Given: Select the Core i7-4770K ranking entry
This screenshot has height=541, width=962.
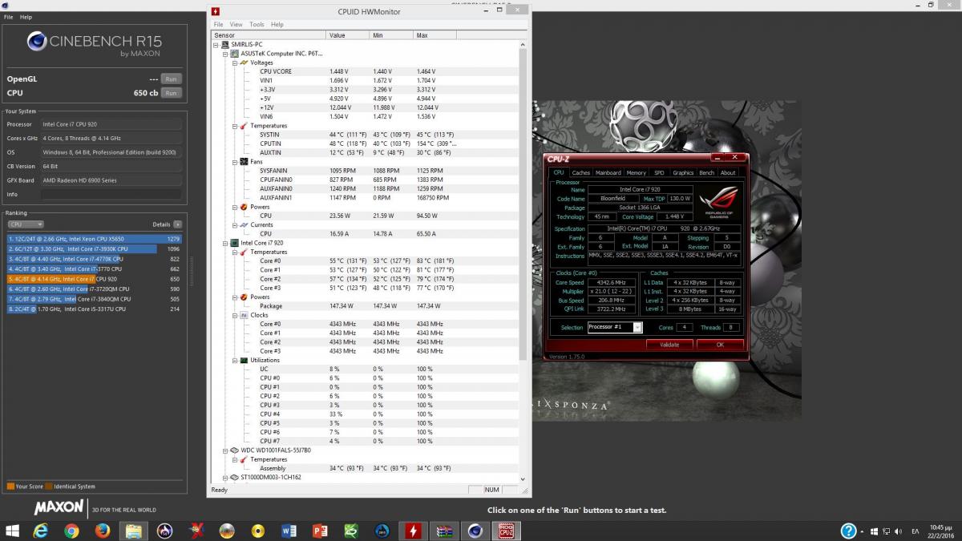Looking at the screenshot, I should coord(94,259).
